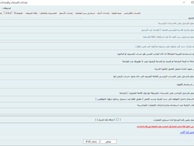This screenshot has width=194, height=146.
Task: Click row باستخدام الضريبة المضافة
Action: (x=97, y=54)
